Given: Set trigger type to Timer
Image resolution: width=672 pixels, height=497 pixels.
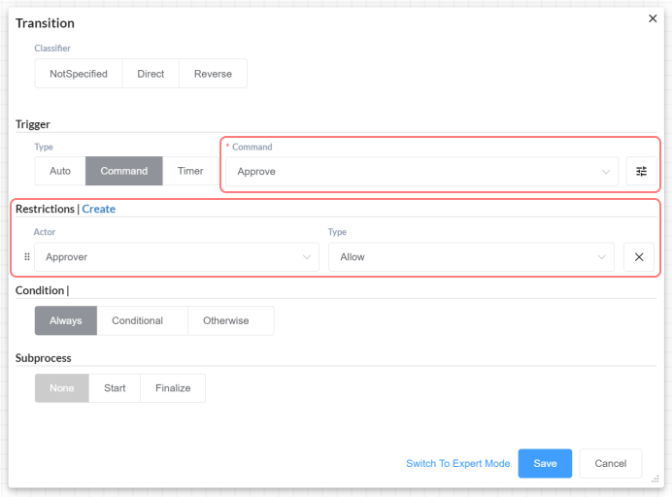Looking at the screenshot, I should 190,171.
